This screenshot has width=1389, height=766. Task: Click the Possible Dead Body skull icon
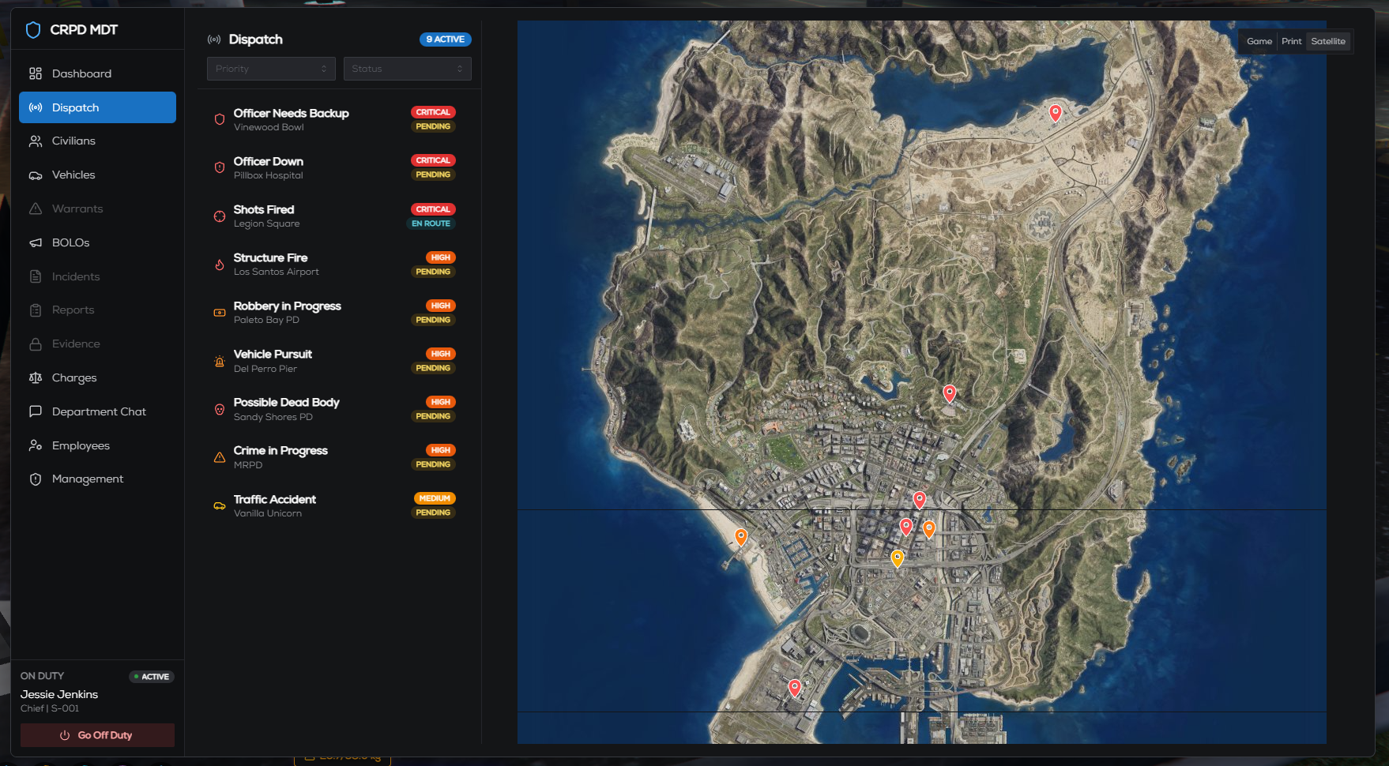tap(220, 409)
